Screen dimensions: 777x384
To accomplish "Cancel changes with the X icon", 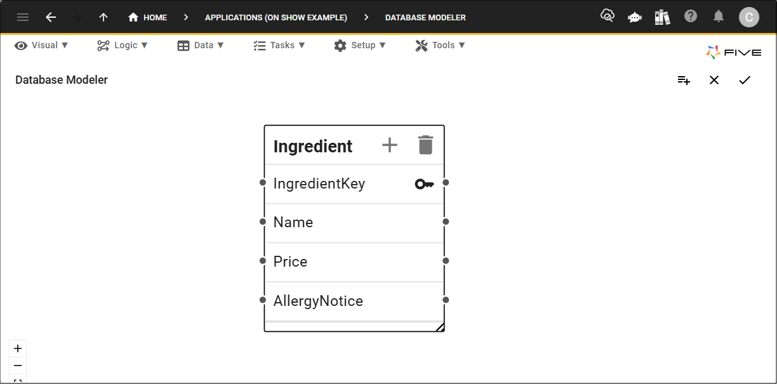I will [x=714, y=80].
